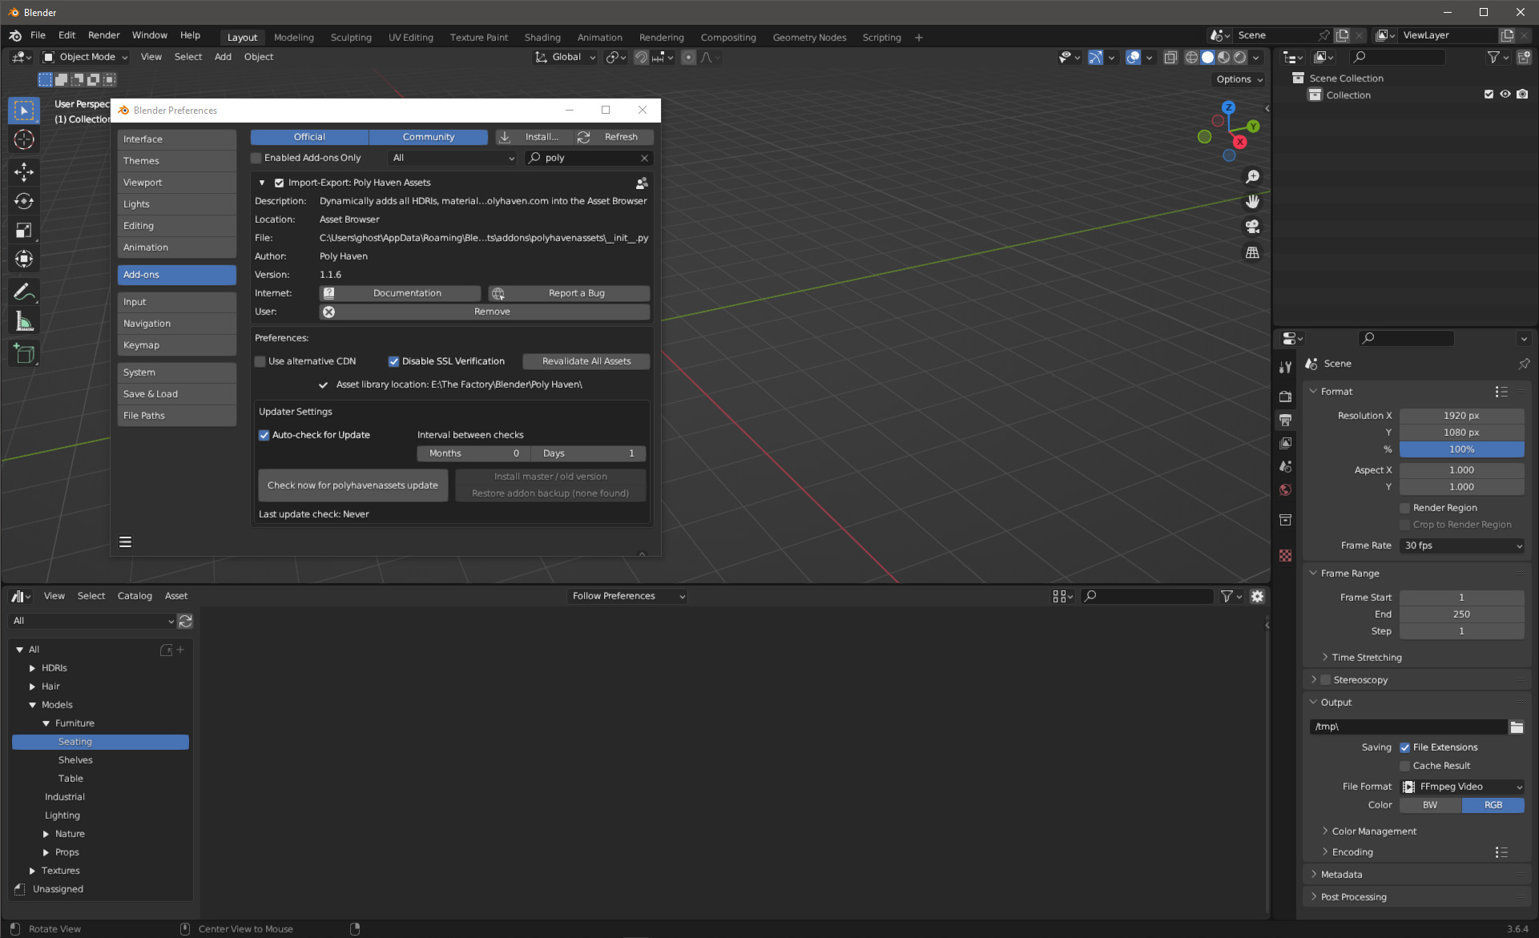This screenshot has height=938, width=1539.
Task: Switch to the Shading workspace tab
Action: (542, 38)
